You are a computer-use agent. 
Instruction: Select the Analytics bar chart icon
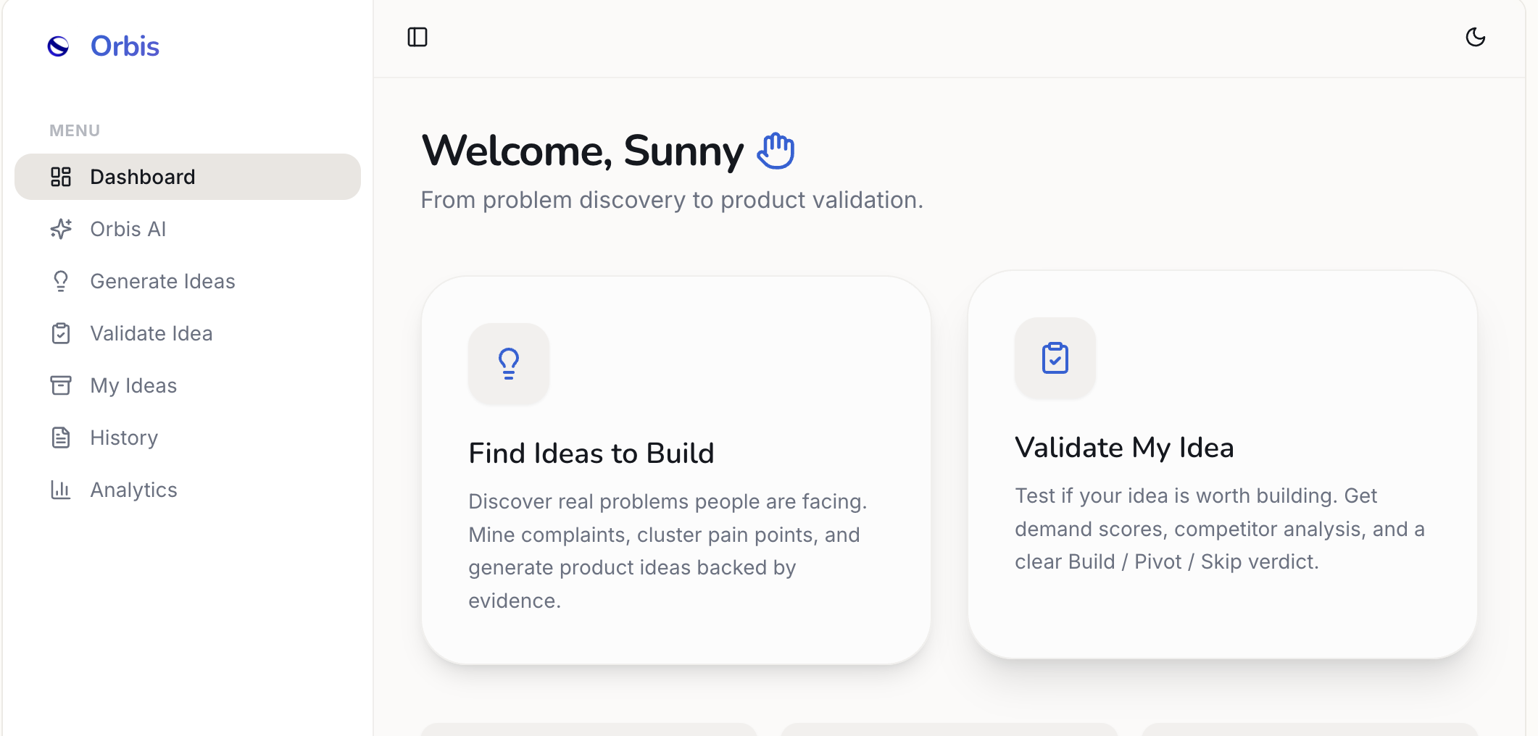(61, 490)
